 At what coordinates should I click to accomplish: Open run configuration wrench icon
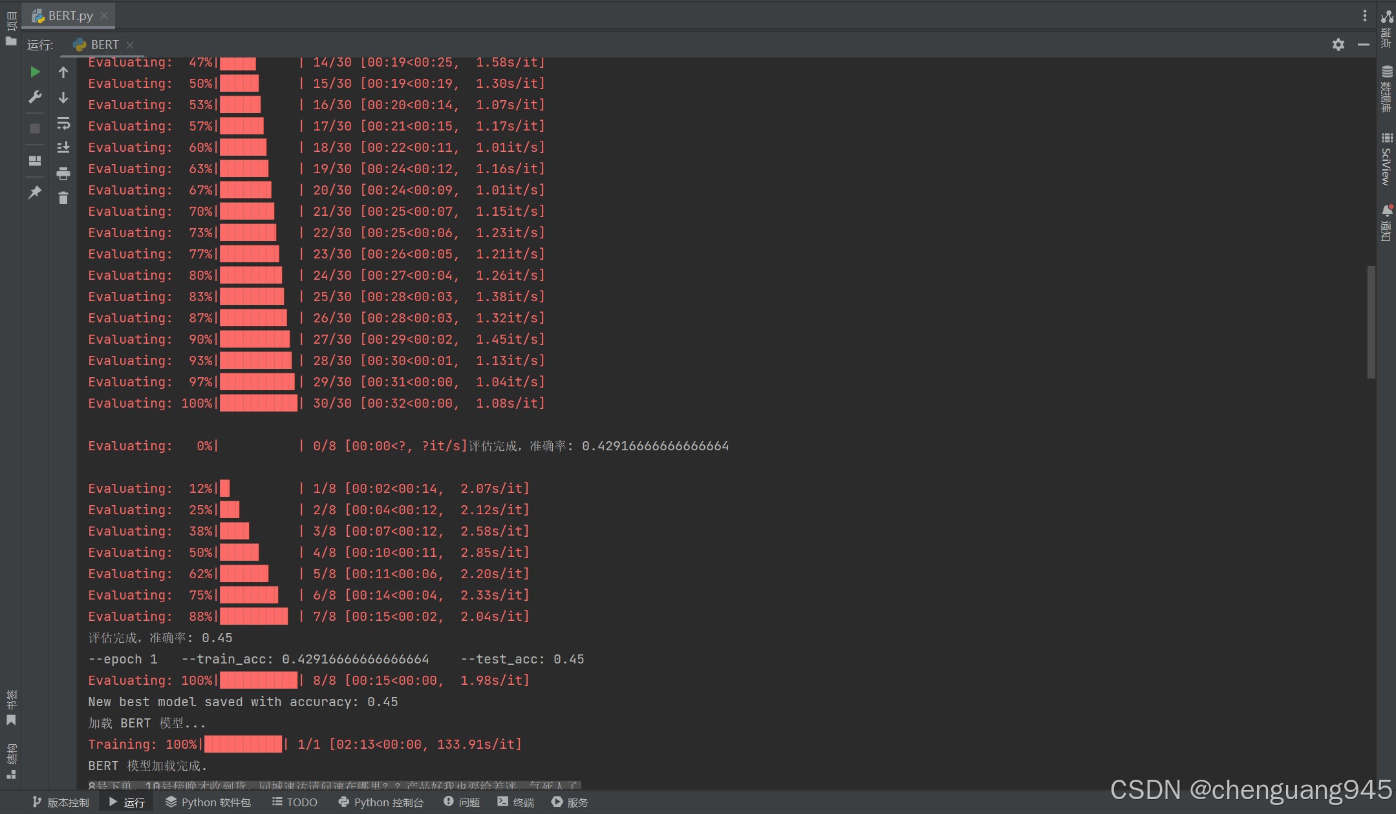click(x=35, y=97)
